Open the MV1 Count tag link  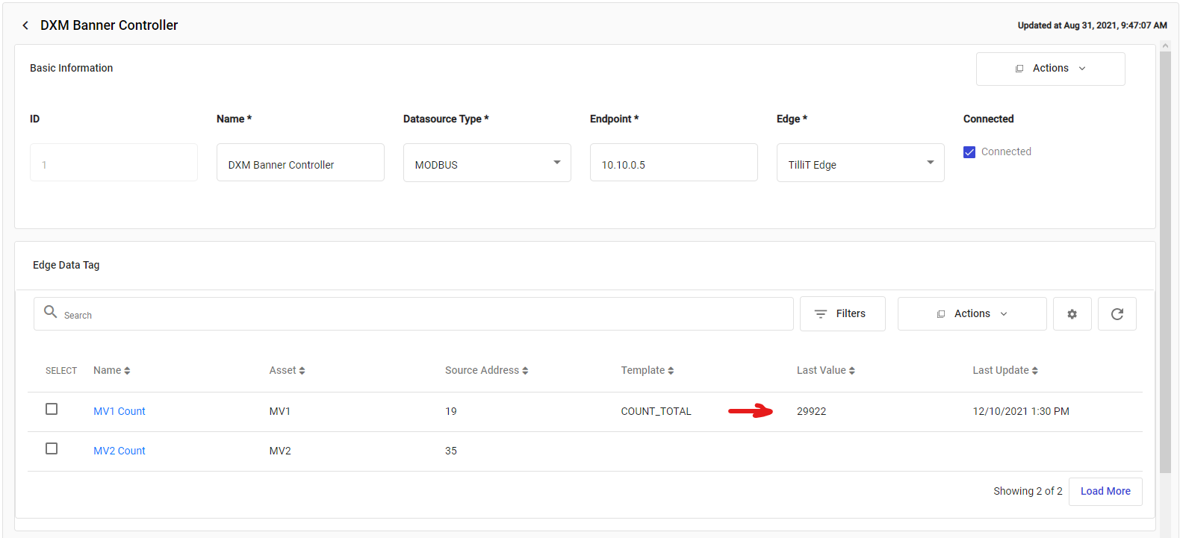click(119, 411)
